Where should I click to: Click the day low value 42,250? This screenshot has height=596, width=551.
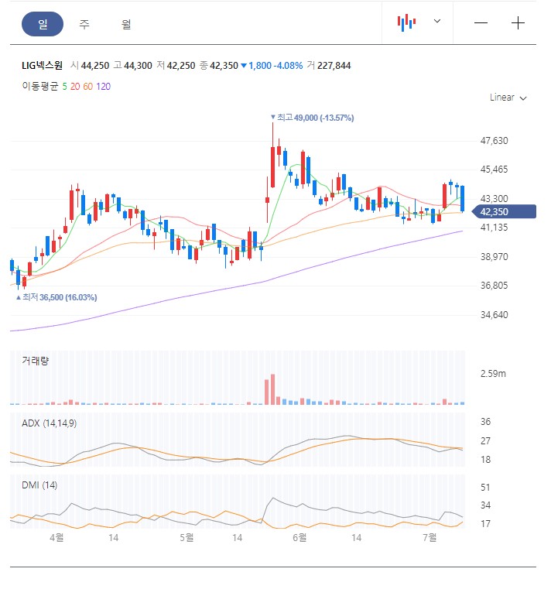[x=181, y=66]
